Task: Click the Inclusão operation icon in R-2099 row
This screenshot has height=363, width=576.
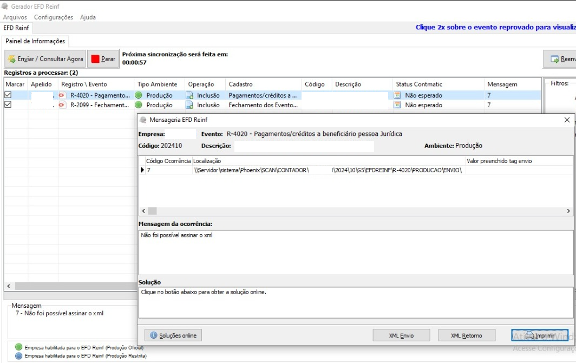Action: [189, 105]
